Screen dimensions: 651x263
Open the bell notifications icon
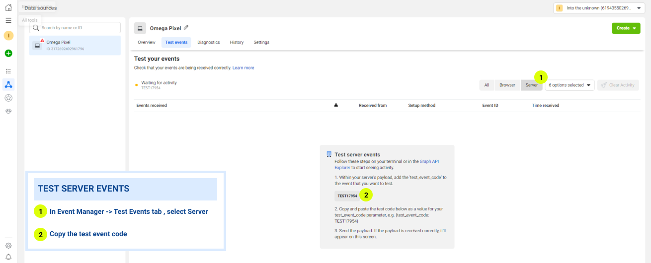(x=8, y=257)
